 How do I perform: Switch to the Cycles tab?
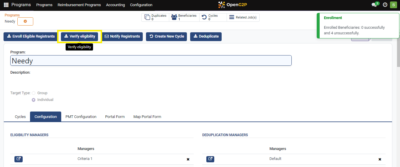(20, 117)
